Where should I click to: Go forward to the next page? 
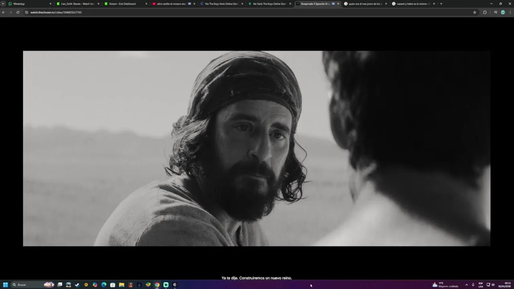(10, 12)
